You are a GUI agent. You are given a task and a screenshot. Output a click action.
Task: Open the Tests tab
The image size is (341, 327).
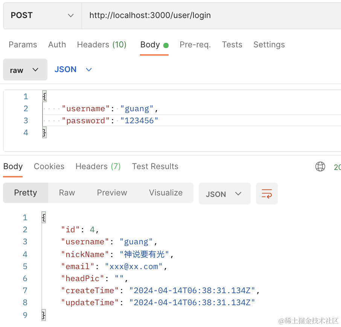coord(232,45)
